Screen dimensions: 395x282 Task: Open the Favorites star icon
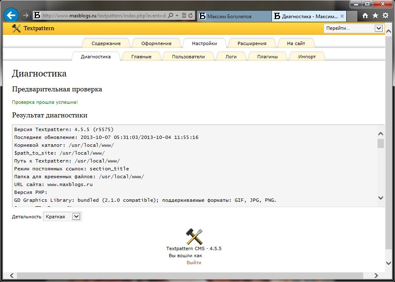click(375, 16)
